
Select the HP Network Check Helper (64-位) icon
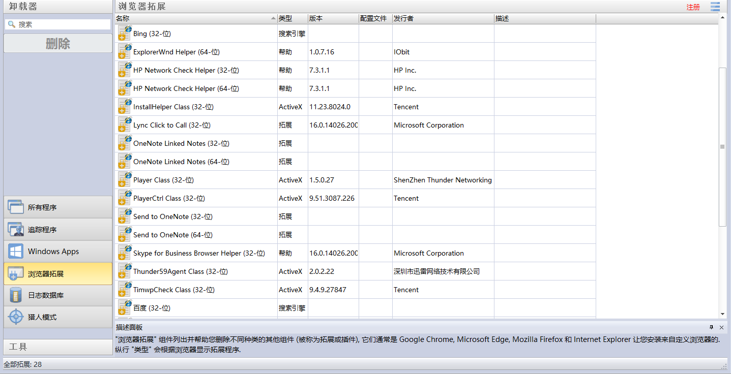point(125,88)
